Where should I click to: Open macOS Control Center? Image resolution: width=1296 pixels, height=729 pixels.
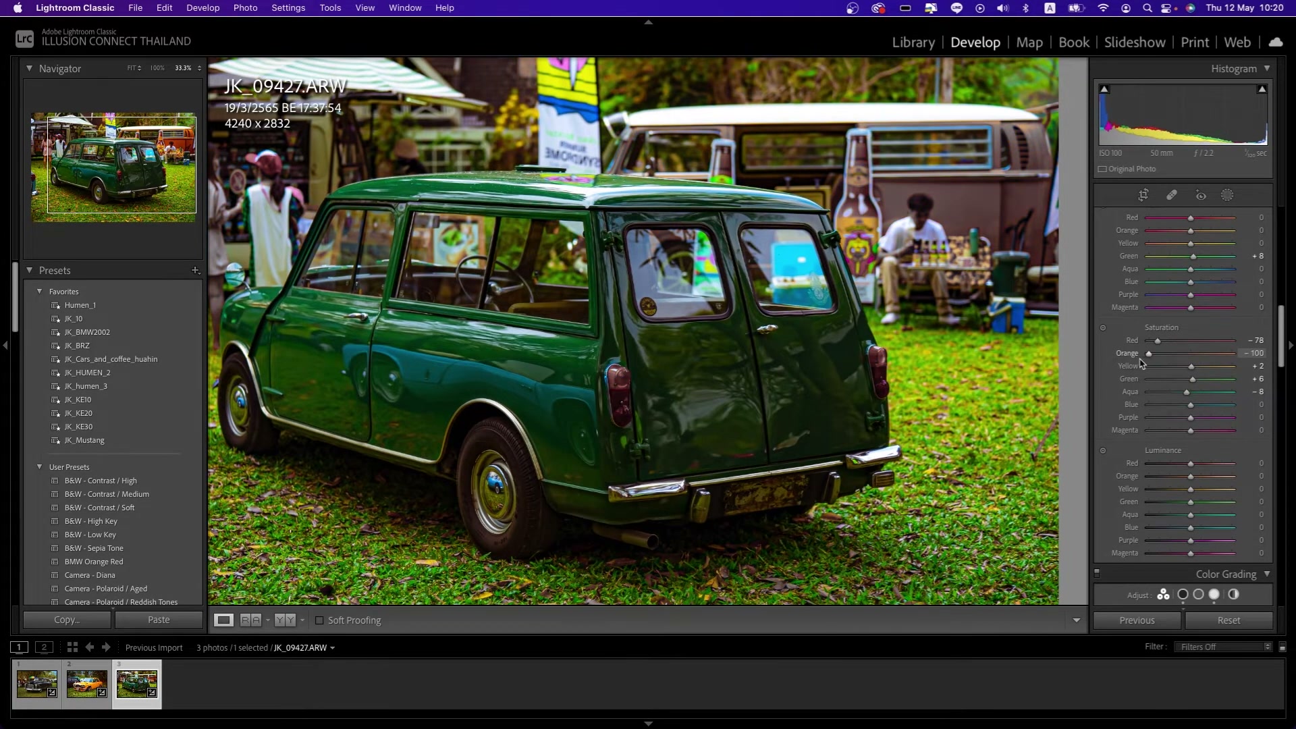coord(1167,8)
